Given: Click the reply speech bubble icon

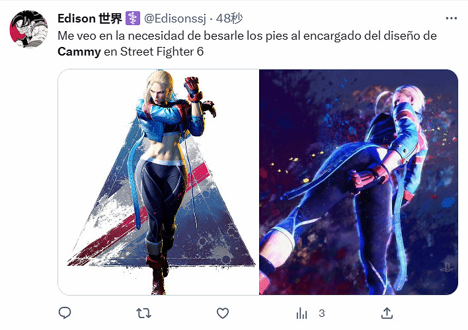Looking at the screenshot, I should pos(65,313).
